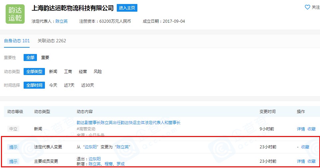Viewport: 320px width, 168px height.
Task: Open 边东阳 link in 法定代表人变更 row
Action: [90, 147]
